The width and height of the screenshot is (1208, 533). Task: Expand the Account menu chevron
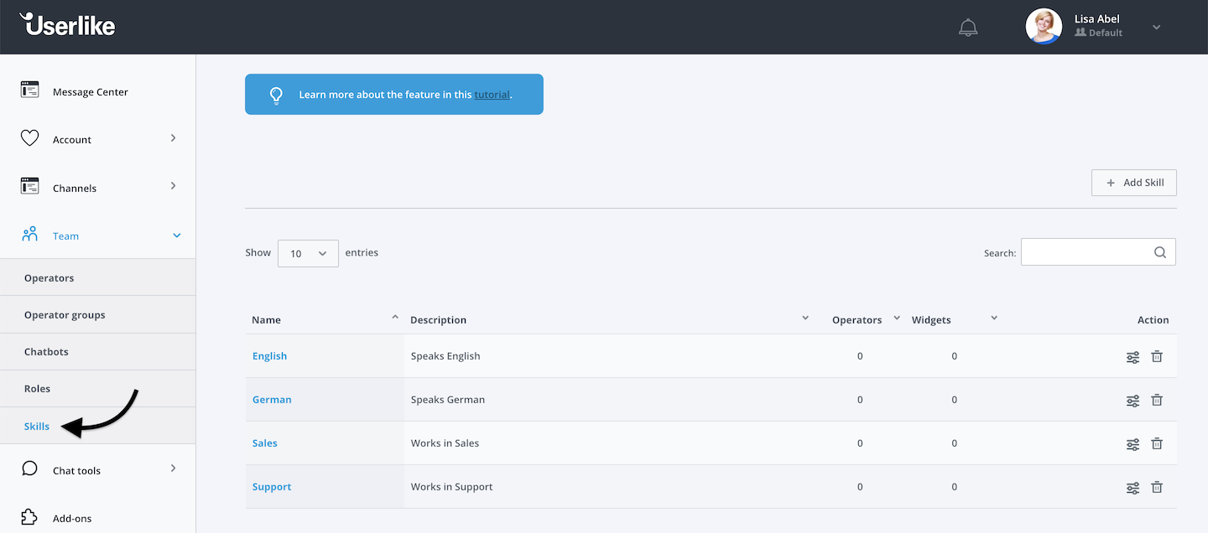pos(174,137)
